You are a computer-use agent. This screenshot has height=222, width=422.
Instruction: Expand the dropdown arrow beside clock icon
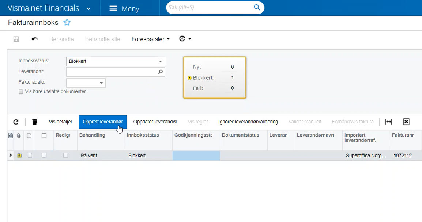point(190,39)
